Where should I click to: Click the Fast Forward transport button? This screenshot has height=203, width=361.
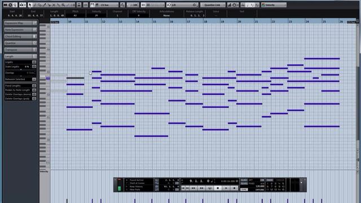click(x=201, y=188)
